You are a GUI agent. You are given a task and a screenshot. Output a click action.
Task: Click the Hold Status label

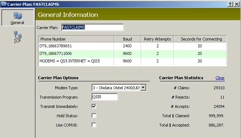(67, 116)
